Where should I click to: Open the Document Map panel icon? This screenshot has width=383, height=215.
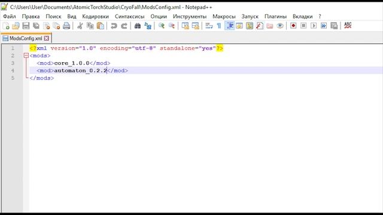(x=250, y=26)
